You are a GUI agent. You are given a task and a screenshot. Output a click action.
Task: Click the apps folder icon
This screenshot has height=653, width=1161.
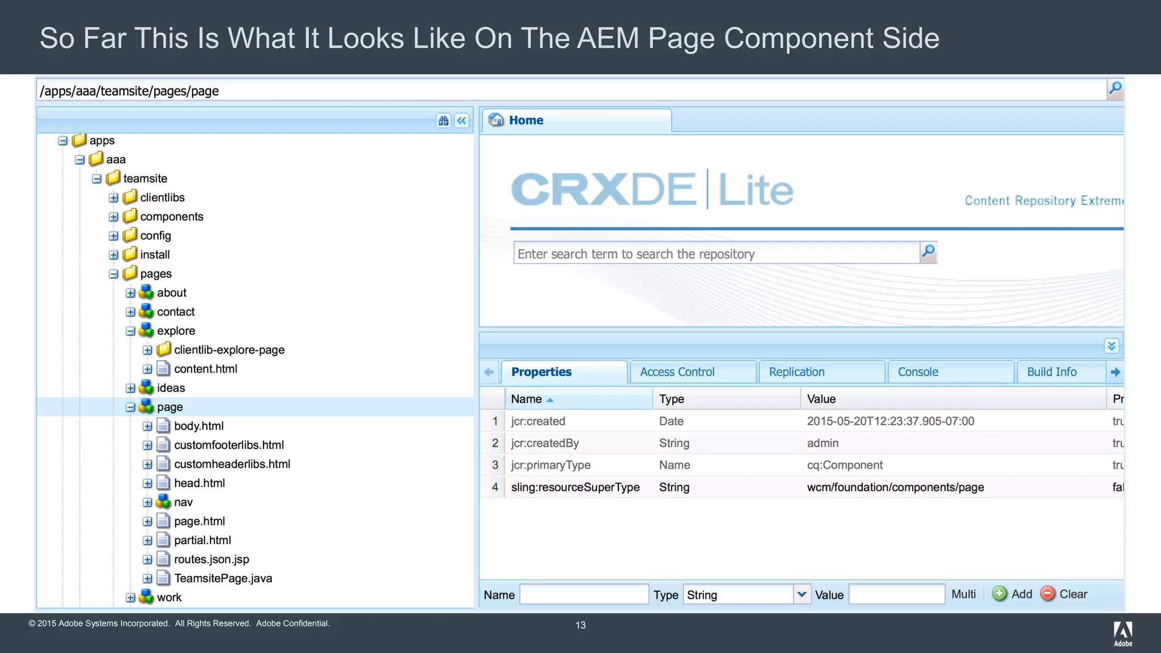[x=79, y=139]
